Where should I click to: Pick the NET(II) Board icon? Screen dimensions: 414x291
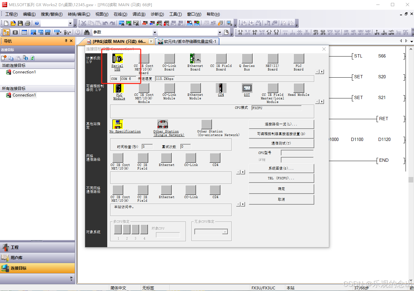[x=273, y=59]
